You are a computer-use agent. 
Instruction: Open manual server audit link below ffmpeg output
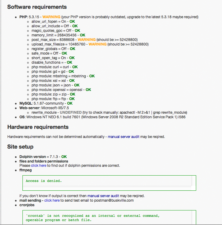point(103,196)
